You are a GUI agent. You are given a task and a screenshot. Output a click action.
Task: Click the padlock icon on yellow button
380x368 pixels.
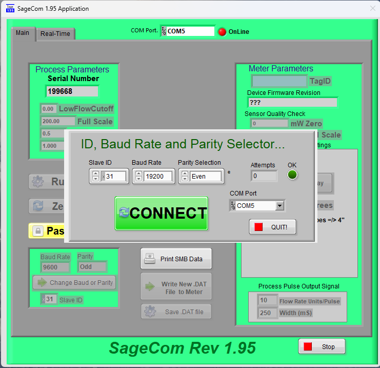coord(38,230)
